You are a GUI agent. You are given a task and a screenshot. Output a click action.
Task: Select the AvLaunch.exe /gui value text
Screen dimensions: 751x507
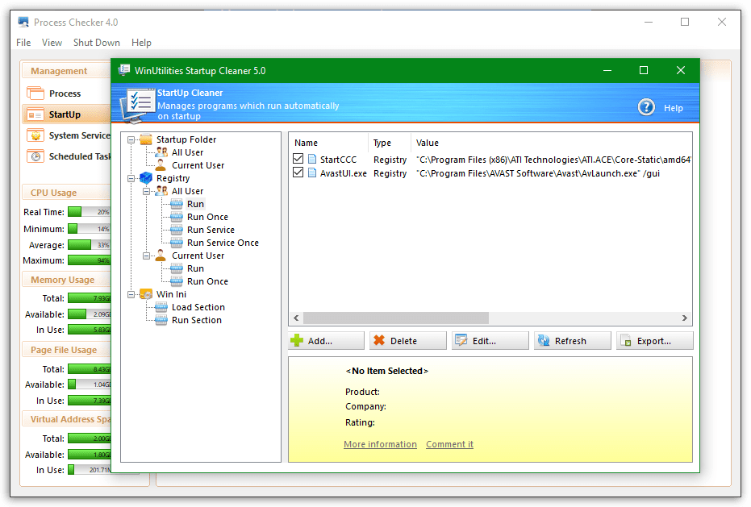click(x=538, y=174)
